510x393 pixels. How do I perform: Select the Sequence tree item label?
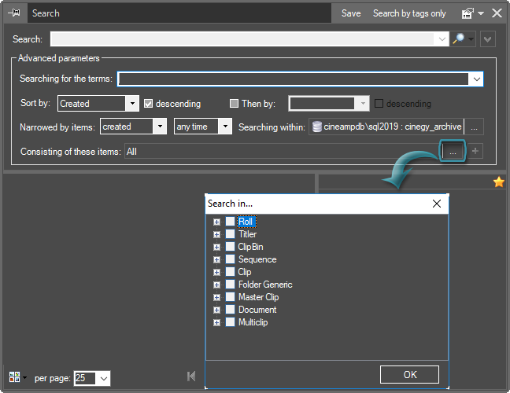click(257, 259)
